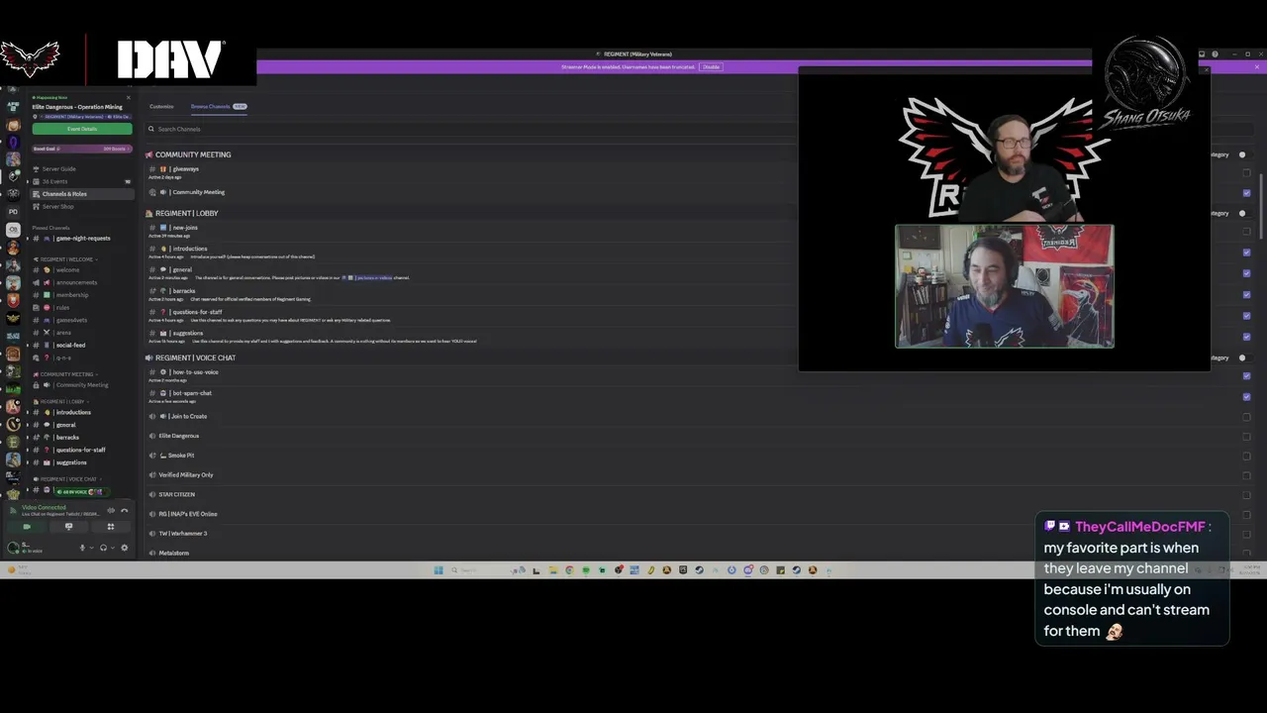This screenshot has width=1267, height=713.
Task: Open User Settings gear icon
Action: click(x=124, y=548)
